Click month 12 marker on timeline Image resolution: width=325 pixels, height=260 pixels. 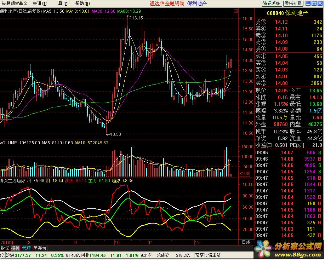197,242
